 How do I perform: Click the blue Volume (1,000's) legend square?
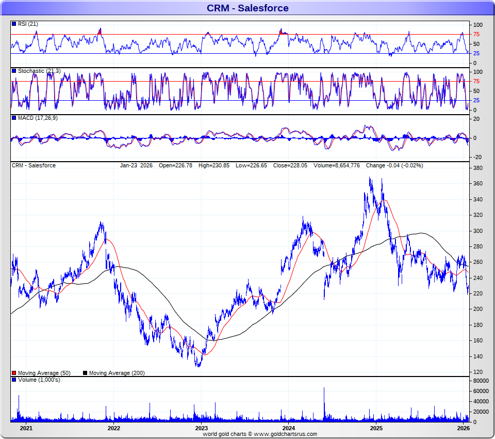coord(14,380)
